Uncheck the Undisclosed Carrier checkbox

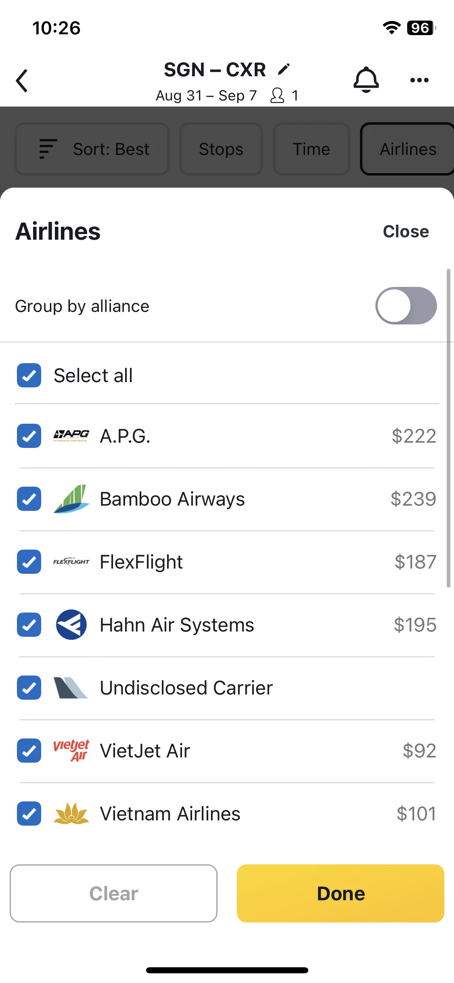click(29, 688)
